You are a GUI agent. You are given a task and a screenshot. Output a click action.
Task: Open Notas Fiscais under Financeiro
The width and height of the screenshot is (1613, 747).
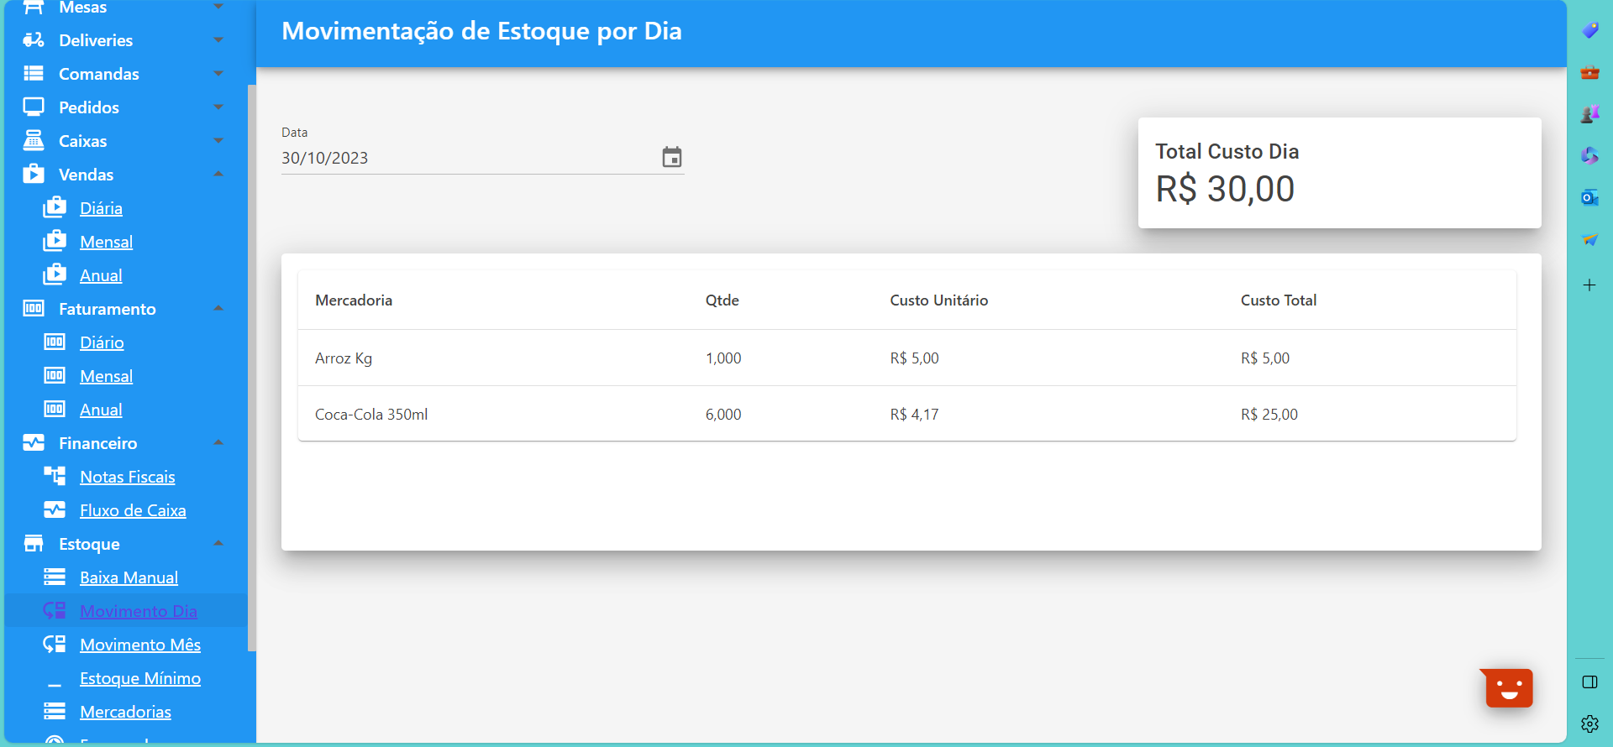click(x=127, y=477)
